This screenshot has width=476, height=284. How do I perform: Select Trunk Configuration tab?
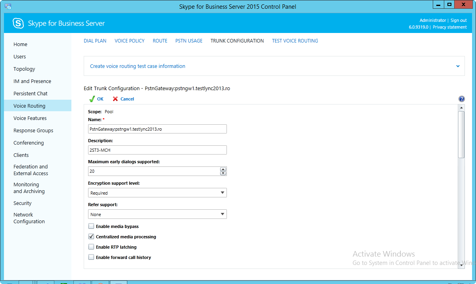tap(237, 41)
